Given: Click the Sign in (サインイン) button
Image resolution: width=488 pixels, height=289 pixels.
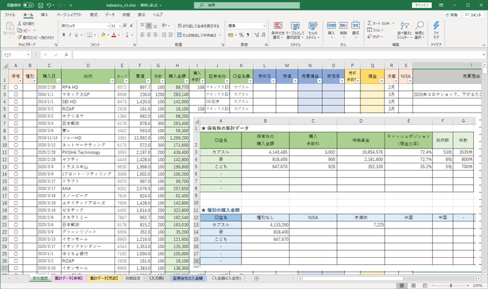Looking at the screenshot, I should [x=422, y=5].
